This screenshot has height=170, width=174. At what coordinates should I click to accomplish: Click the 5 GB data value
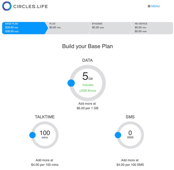pos(88,76)
